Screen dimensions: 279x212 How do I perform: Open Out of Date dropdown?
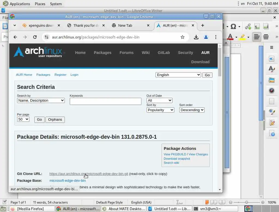[x=159, y=100]
